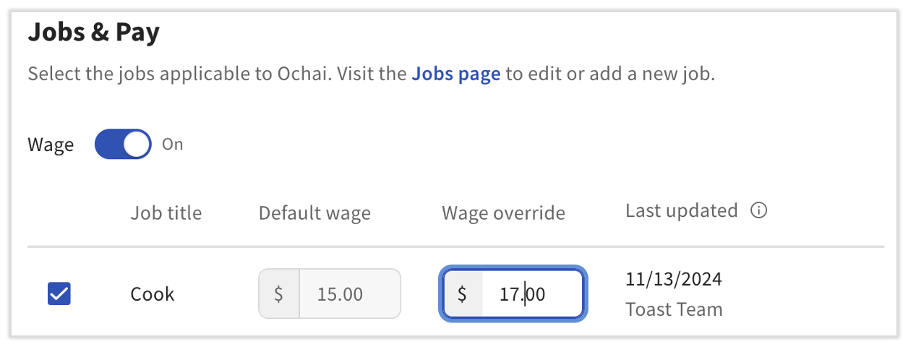Select the Cook job title text

(x=152, y=294)
